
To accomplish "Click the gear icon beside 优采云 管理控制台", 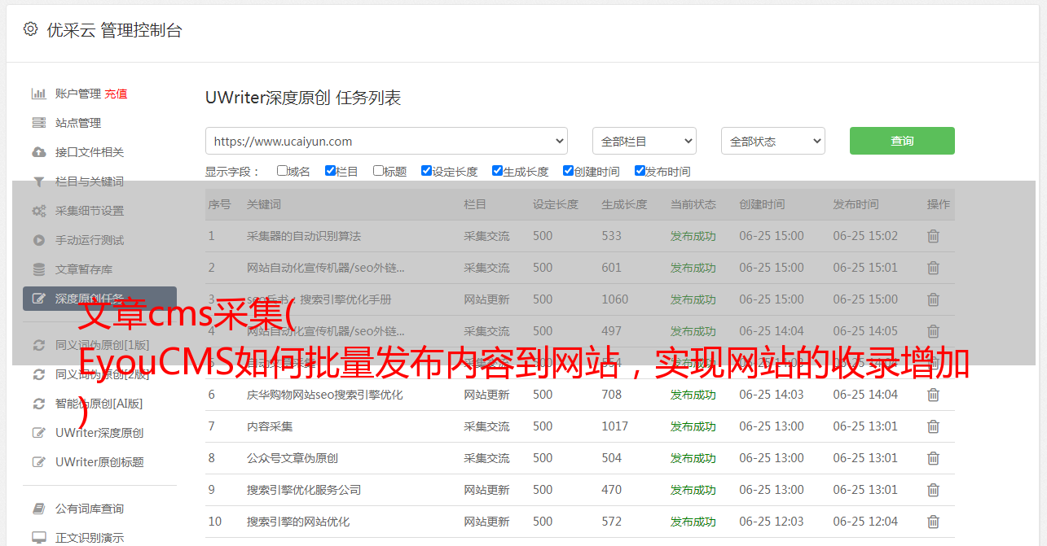I will click(x=30, y=29).
